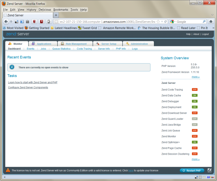This screenshot has width=217, height=181.
Task: Click Zend Guard Loader OFF status badge
Action: point(195,119)
